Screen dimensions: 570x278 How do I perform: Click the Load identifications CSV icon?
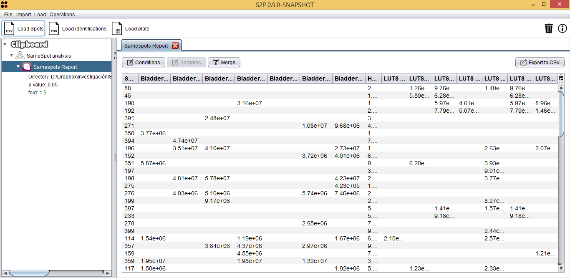pos(54,29)
